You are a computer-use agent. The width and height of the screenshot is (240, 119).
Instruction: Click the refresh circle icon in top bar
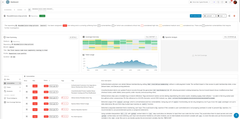(218, 2)
